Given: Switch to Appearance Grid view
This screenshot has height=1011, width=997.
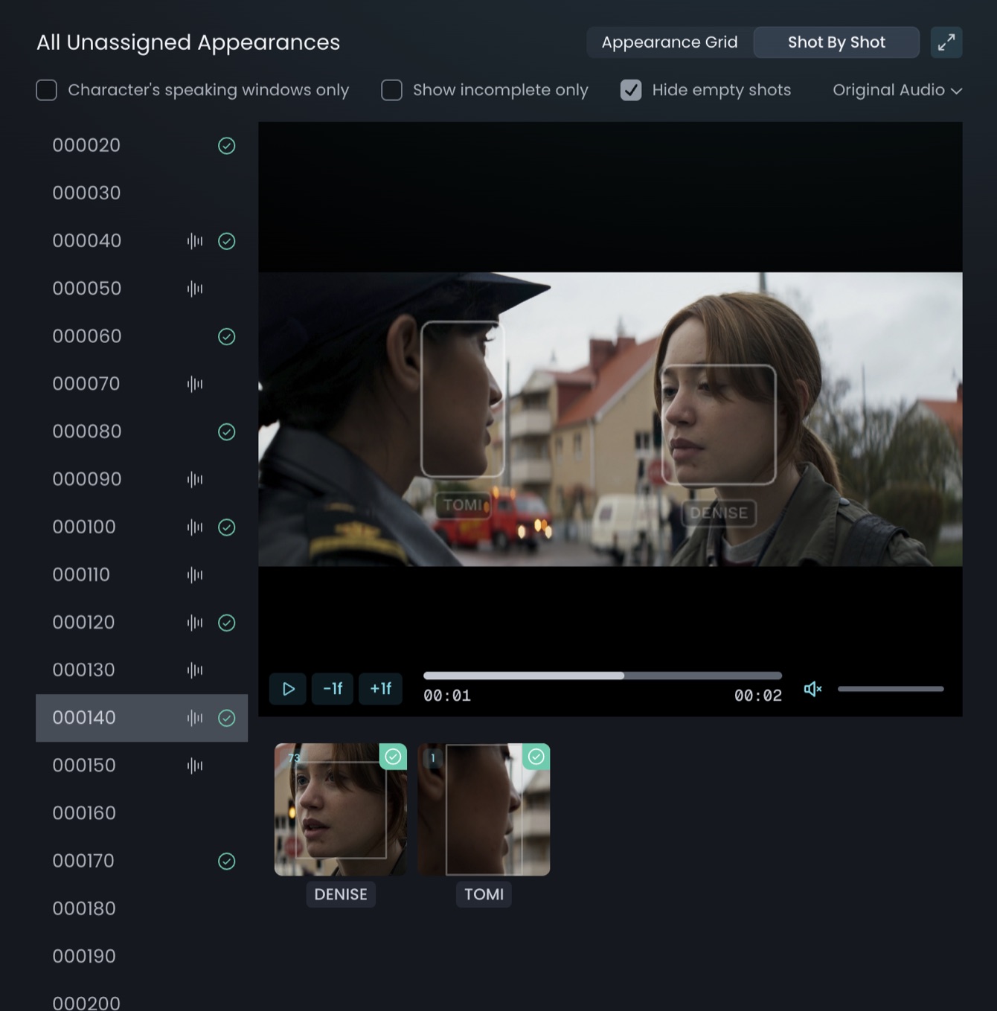Looking at the screenshot, I should pos(670,42).
